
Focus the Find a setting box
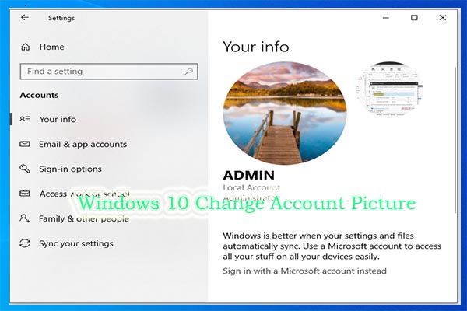click(109, 72)
